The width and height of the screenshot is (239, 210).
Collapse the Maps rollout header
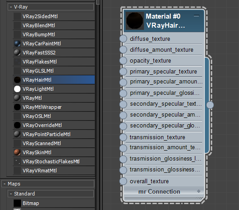(x=5, y=184)
